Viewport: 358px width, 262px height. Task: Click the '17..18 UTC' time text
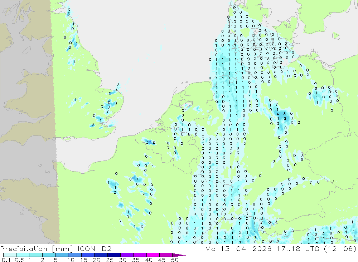298,248
